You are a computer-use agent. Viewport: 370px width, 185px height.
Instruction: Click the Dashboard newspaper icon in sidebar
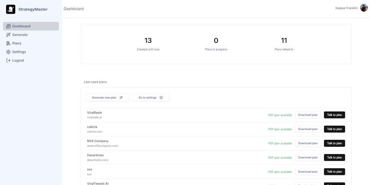8,26
